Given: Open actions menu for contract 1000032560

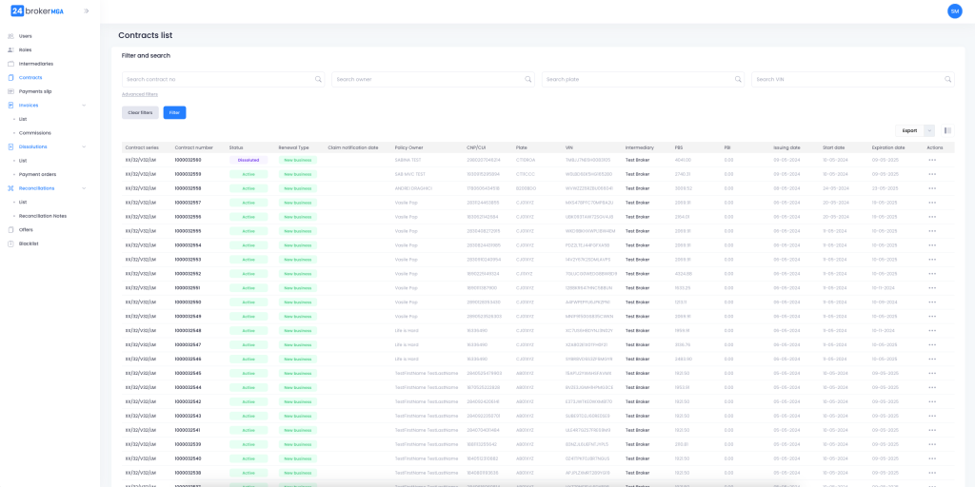Looking at the screenshot, I should pyautogui.click(x=932, y=160).
